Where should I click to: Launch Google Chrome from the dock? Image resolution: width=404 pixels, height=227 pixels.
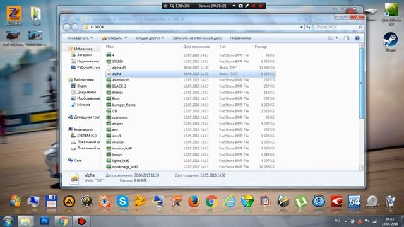point(211,201)
